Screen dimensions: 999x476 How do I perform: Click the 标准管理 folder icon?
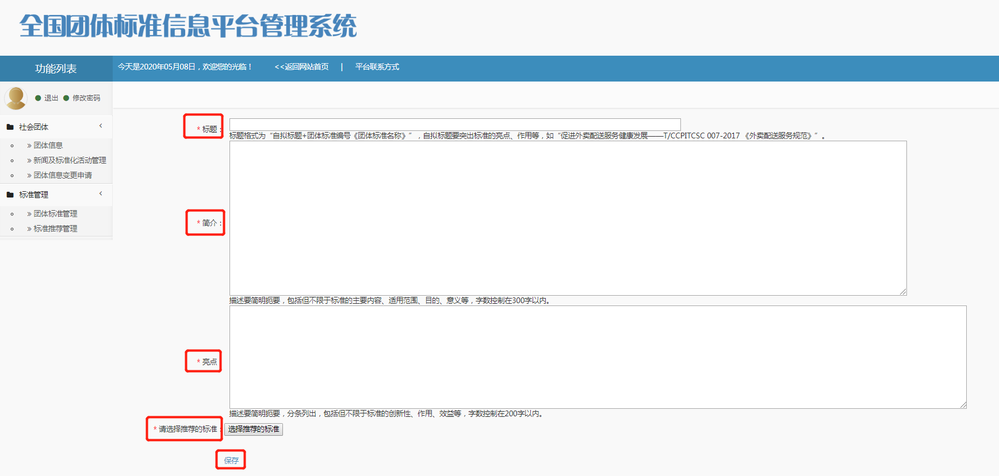[x=10, y=195]
